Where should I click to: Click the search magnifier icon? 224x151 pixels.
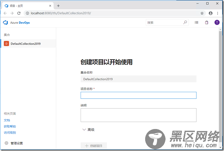click(x=185, y=22)
